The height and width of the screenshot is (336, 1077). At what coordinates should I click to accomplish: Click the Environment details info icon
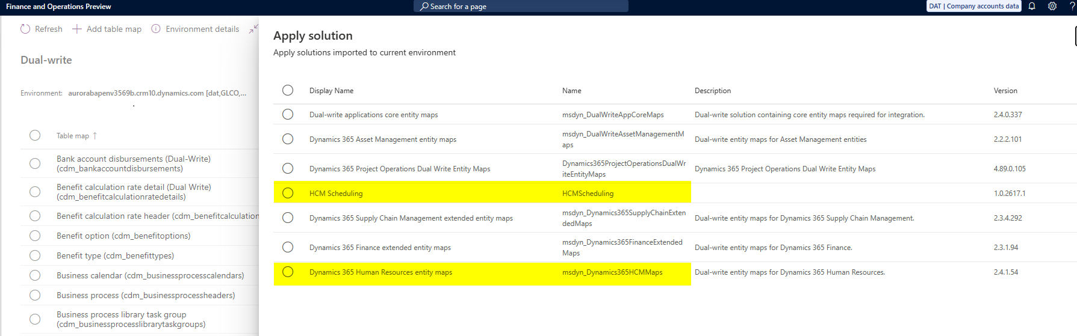[x=156, y=29]
